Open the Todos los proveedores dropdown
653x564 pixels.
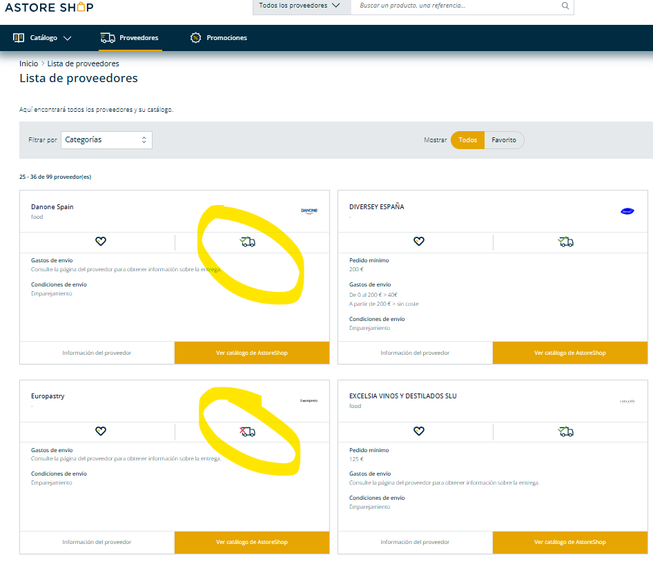tap(302, 6)
